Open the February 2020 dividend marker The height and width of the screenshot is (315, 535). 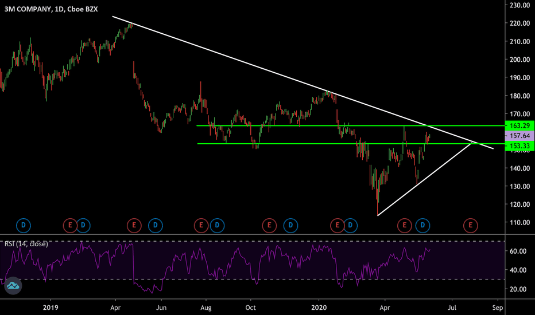350,225
